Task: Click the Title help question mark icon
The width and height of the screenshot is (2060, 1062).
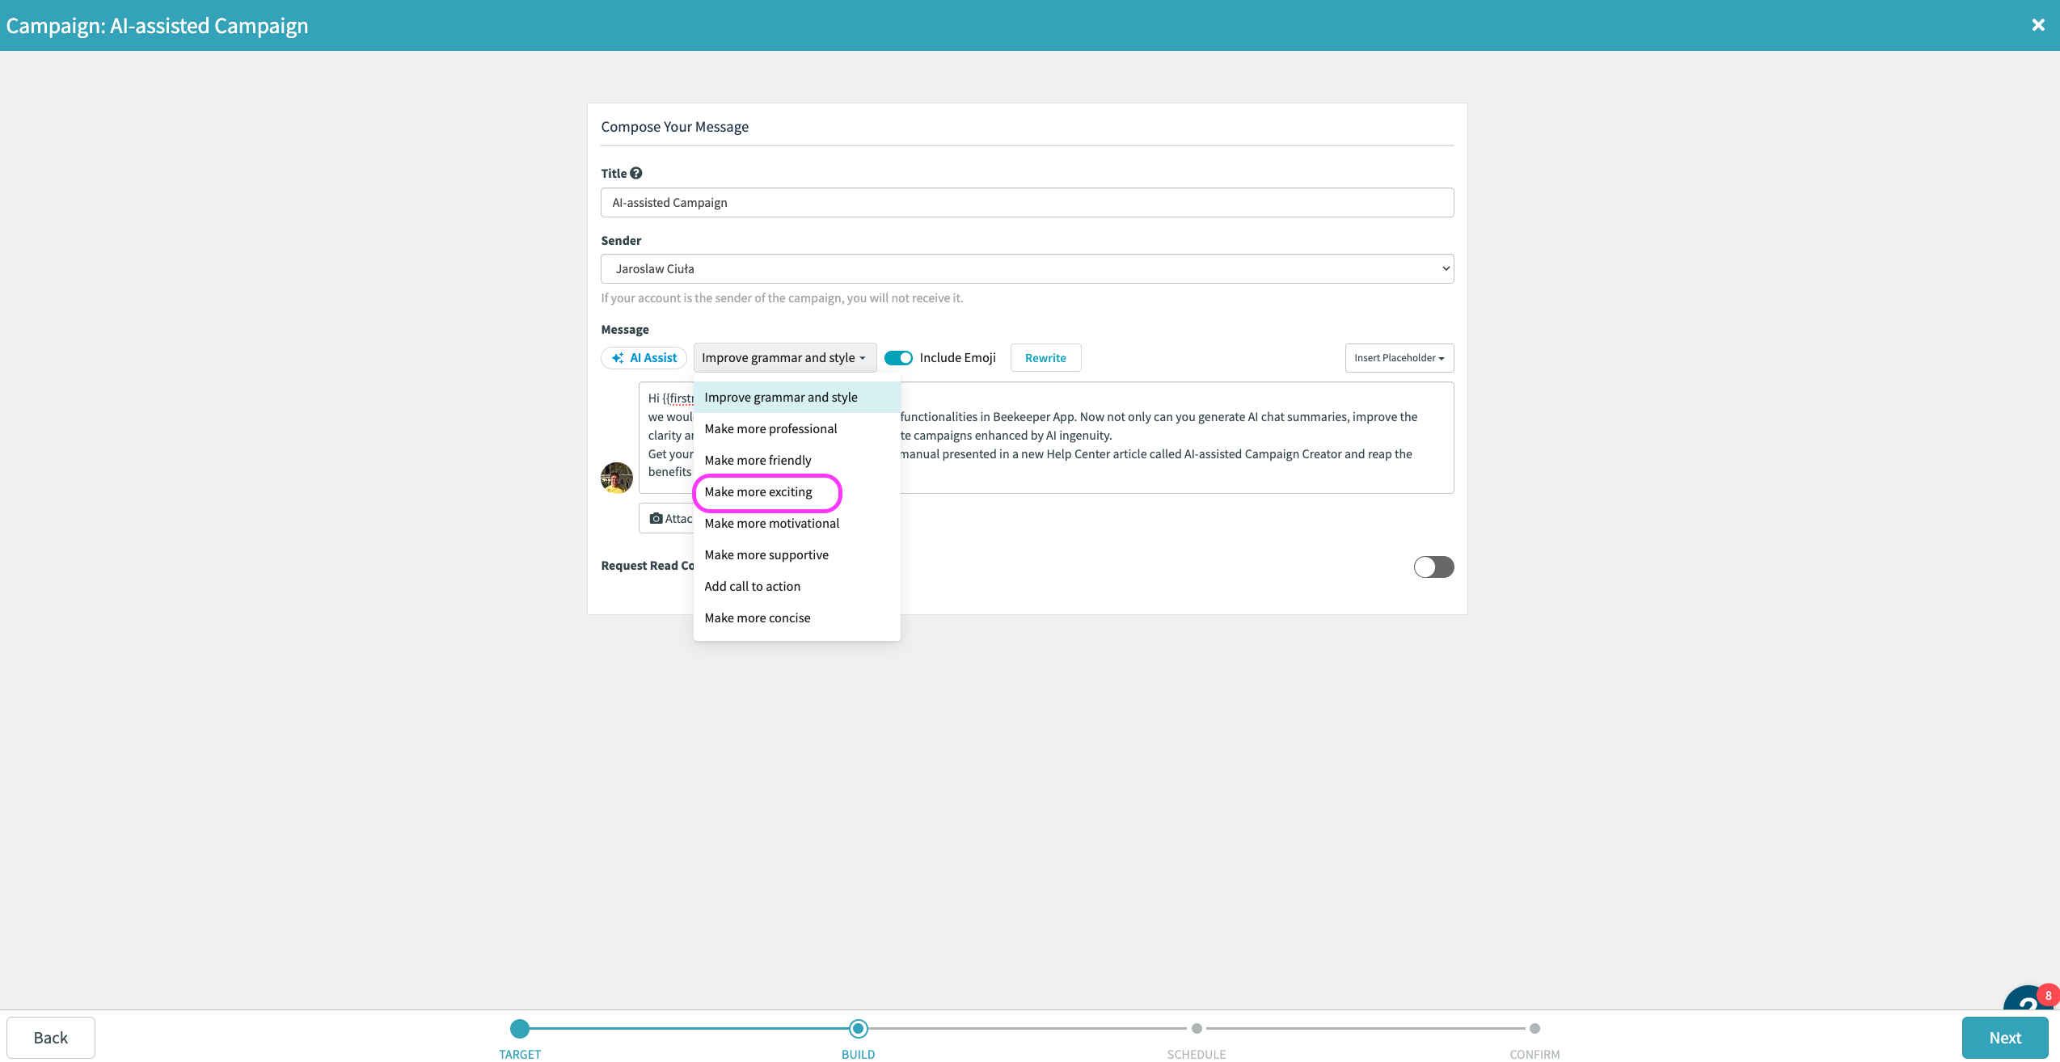Action: 636,173
